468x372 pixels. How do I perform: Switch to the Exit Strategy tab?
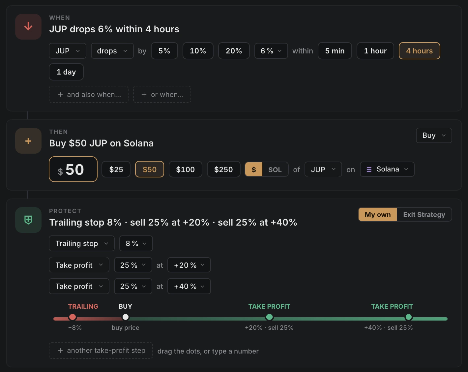[424, 214]
